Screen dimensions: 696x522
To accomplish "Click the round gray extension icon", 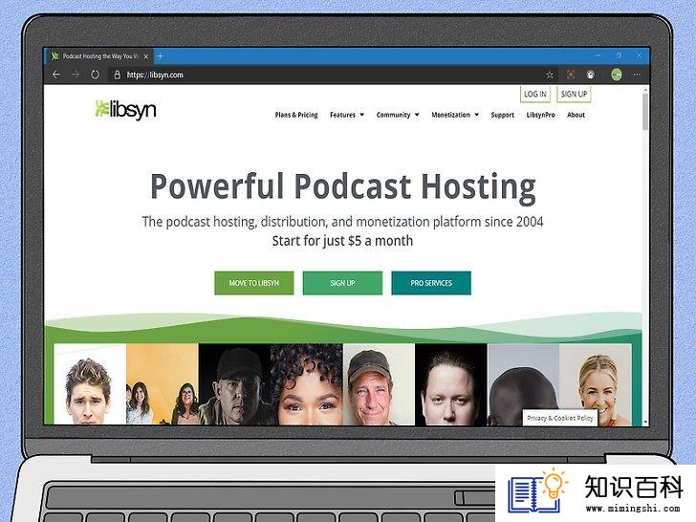I will pyautogui.click(x=591, y=75).
